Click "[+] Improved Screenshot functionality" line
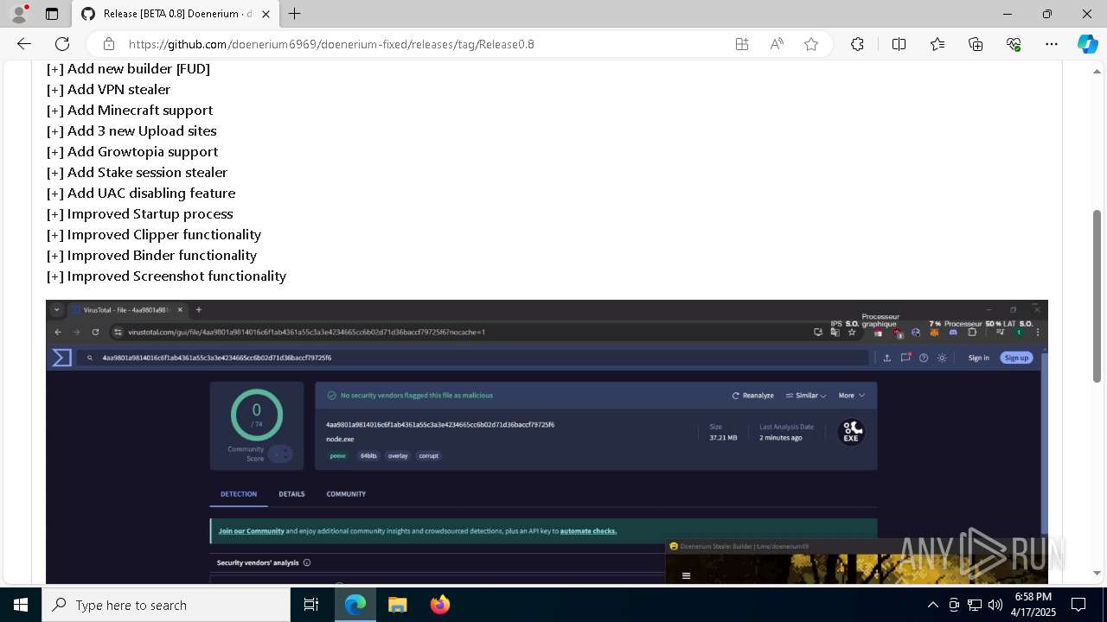 tap(166, 276)
